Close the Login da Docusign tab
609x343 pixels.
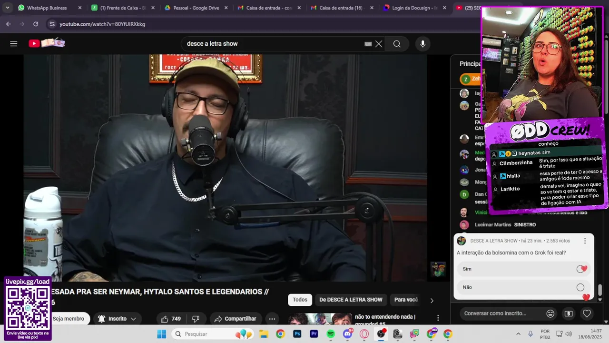tap(444, 8)
